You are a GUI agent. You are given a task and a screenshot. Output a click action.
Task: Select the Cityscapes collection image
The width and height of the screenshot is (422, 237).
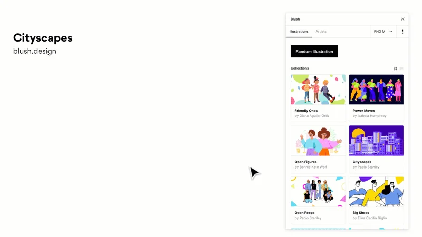click(376, 141)
